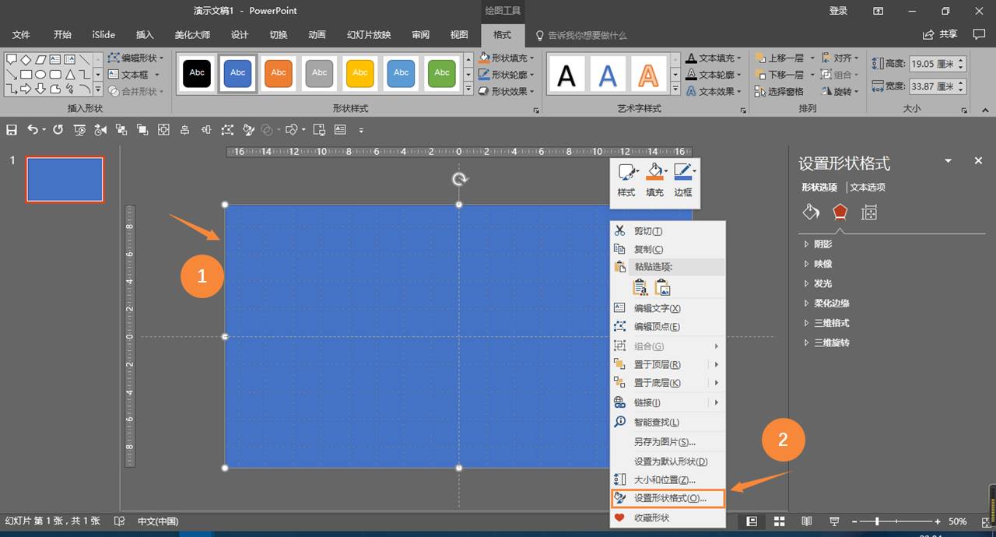Open the Edit Shape (编辑形状) dropdown
The width and height of the screenshot is (996, 537).
[x=136, y=58]
